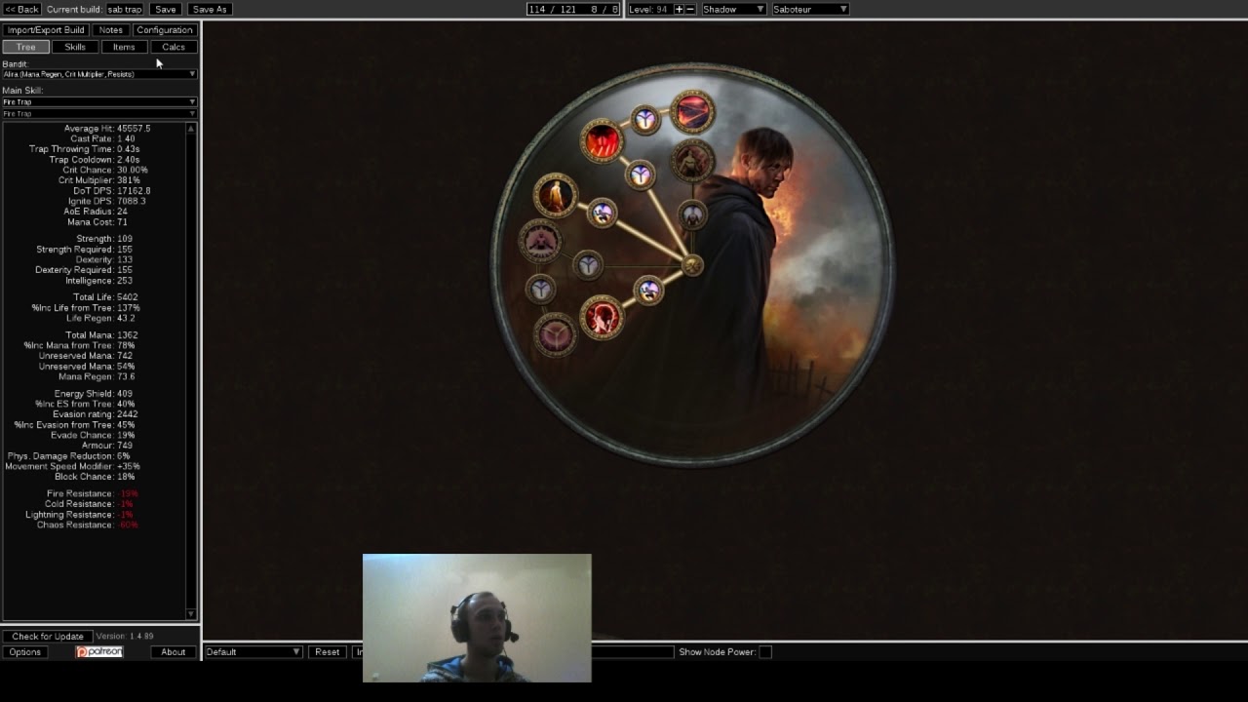Click the 'Average Hit: 45557.5' stat
Image resolution: width=1248 pixels, height=702 pixels.
pyautogui.click(x=107, y=129)
